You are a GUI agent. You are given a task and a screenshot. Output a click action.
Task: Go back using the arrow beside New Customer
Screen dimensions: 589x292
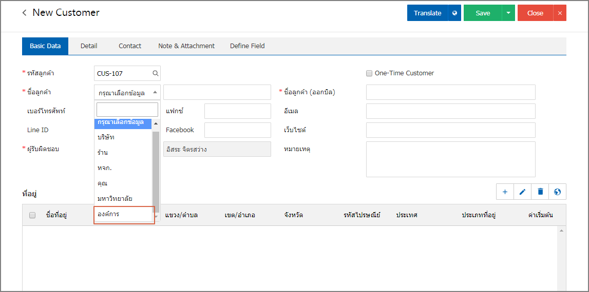coord(25,13)
